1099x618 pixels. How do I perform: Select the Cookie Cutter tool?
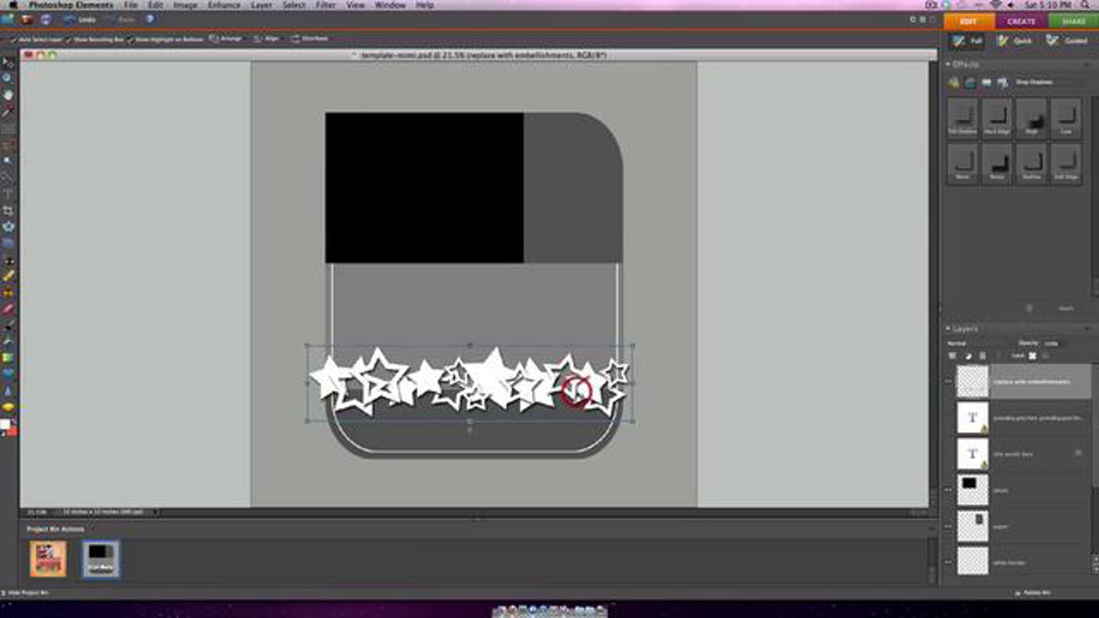8,227
